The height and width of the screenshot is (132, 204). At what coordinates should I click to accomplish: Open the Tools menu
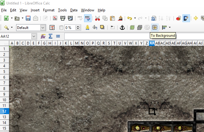(62, 10)
